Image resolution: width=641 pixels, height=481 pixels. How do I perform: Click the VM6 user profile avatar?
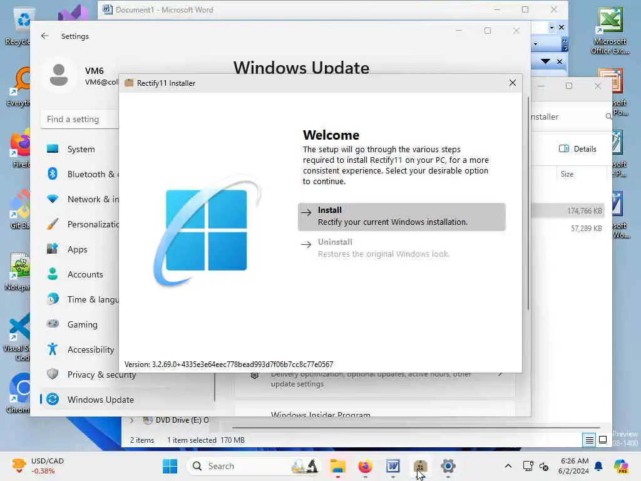(59, 75)
